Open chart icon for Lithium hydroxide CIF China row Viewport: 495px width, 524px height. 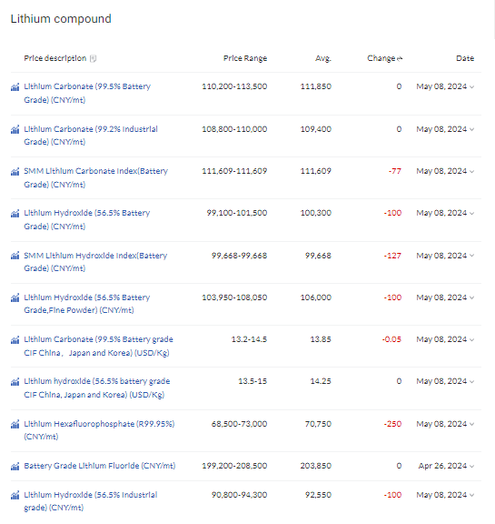point(15,382)
